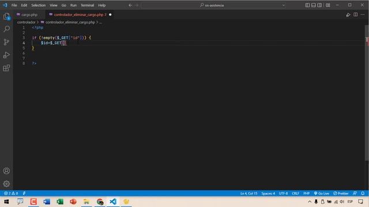Open the Edit menu

pos(24,5)
